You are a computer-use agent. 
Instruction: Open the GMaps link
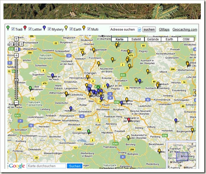coord(164,29)
